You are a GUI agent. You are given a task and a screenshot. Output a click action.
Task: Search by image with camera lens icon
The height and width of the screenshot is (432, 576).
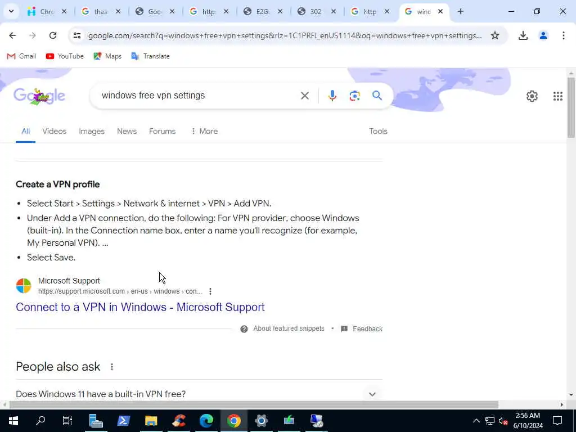(354, 96)
